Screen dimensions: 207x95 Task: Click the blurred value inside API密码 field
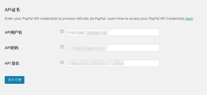(x=88, y=47)
